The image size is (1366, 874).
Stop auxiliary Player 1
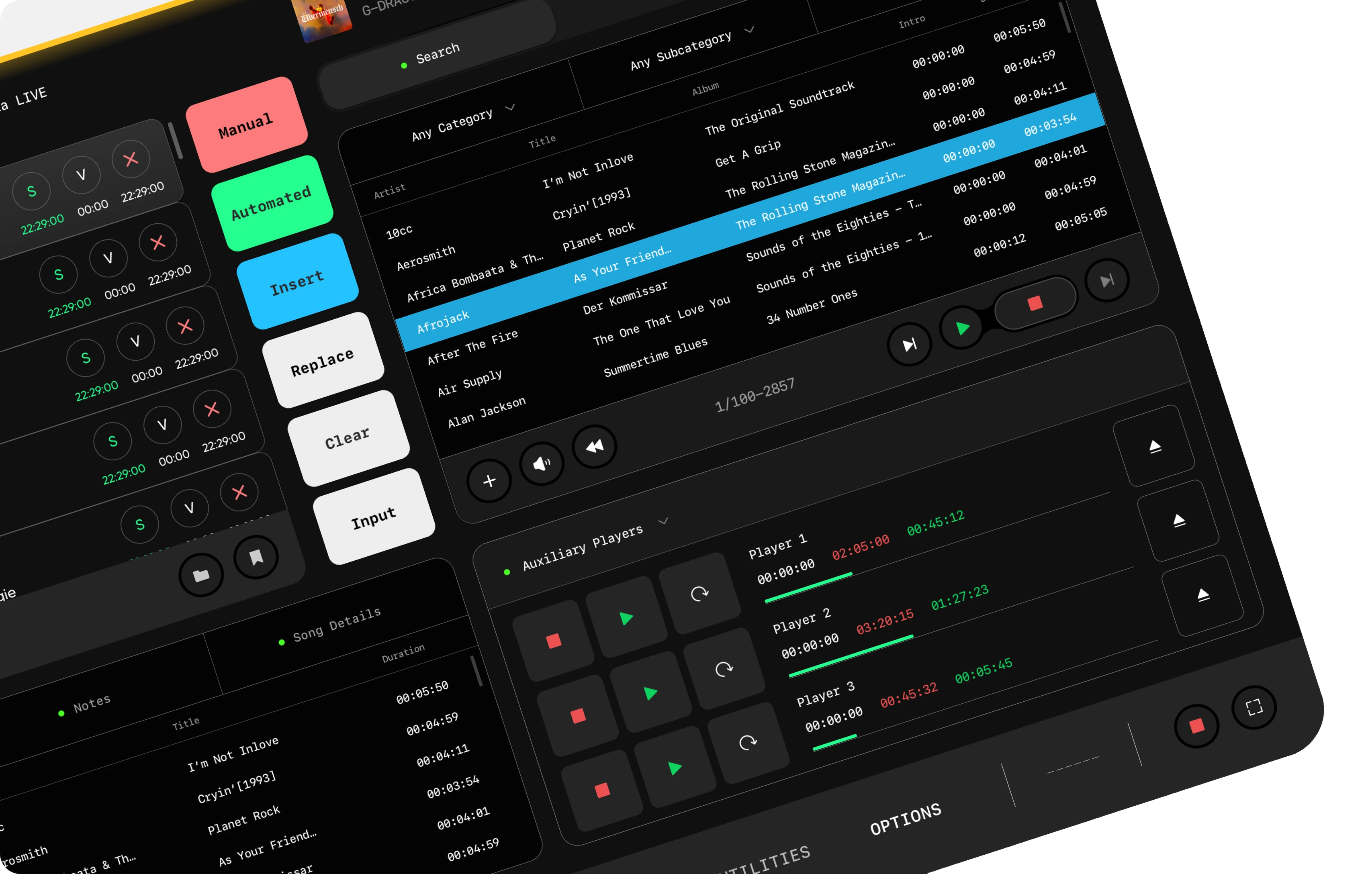click(553, 641)
